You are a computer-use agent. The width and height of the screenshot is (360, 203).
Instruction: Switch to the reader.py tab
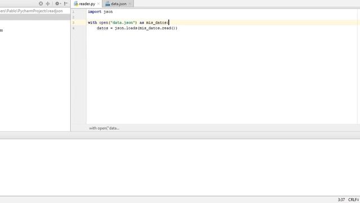(x=87, y=4)
